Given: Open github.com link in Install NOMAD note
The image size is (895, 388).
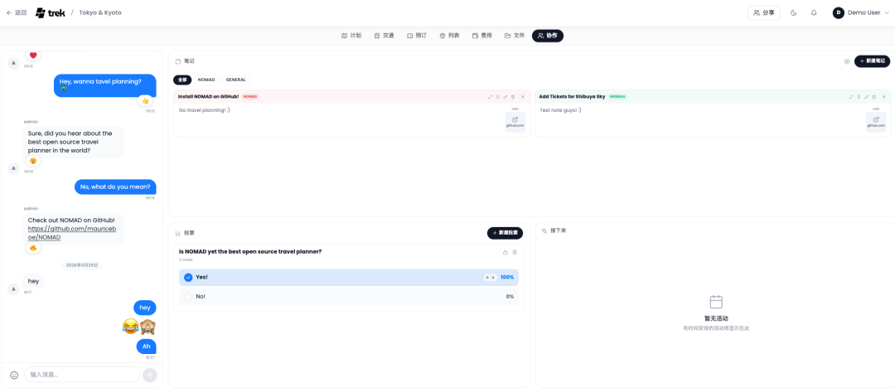Looking at the screenshot, I should [515, 122].
